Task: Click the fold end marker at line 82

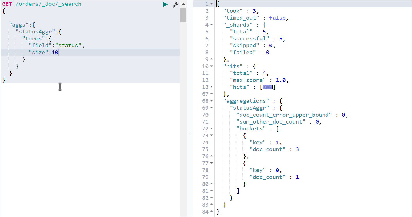Action: (211, 198)
